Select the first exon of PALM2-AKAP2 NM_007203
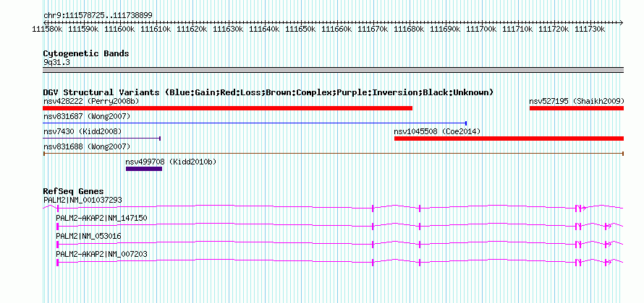This screenshot has height=303, width=644. (57, 262)
